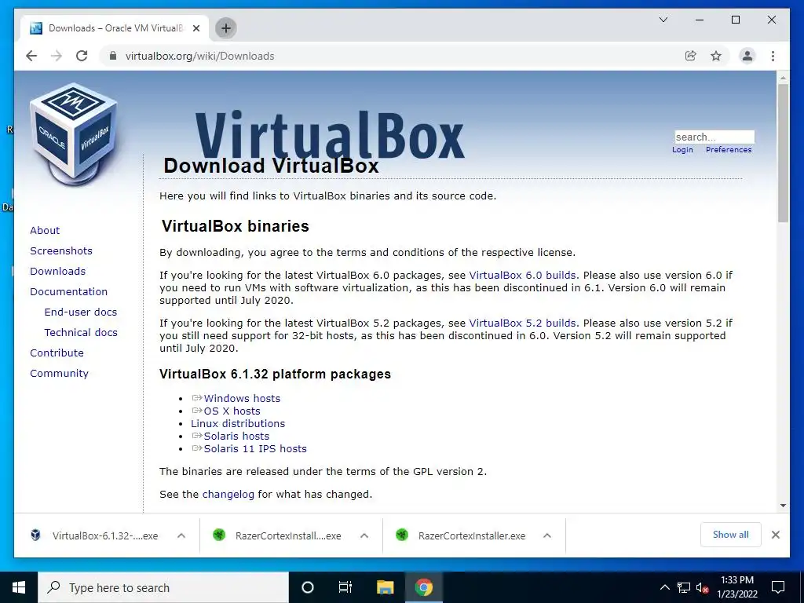Screen dimensions: 804x603
Task: Open File Explorer from the taskbar
Action: click(x=385, y=587)
